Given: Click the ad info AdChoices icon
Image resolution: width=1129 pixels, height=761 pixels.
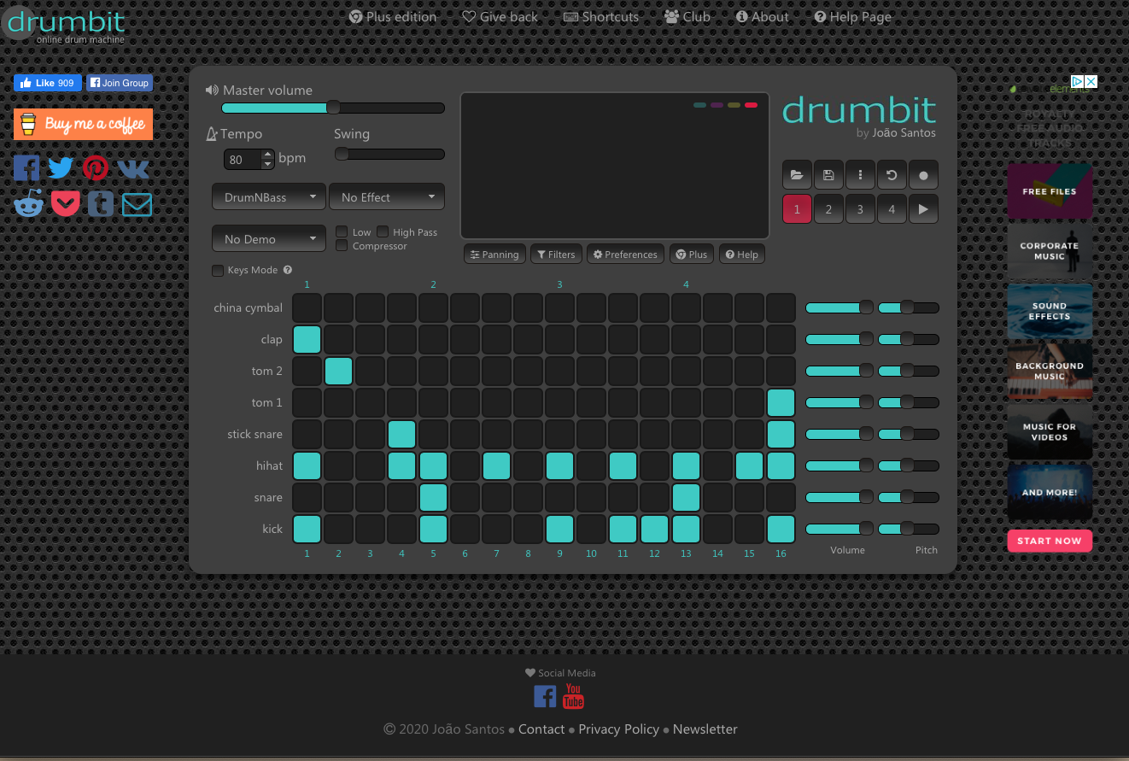Looking at the screenshot, I should coord(1078,82).
